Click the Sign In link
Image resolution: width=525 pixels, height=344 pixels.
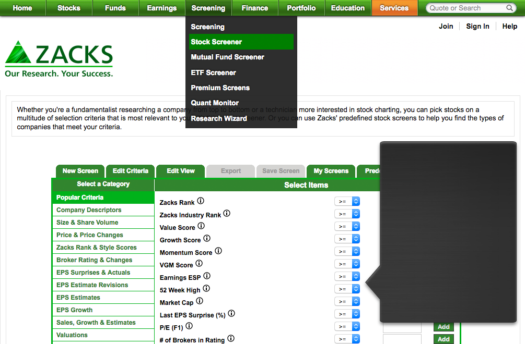(x=477, y=27)
